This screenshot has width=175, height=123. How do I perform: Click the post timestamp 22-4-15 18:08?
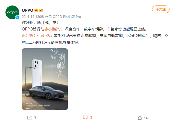pos(33,17)
